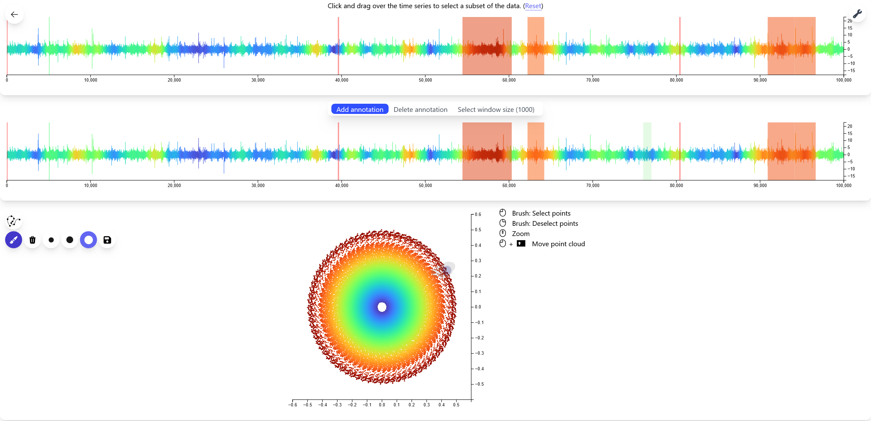This screenshot has width=871, height=421.
Task: Select the paintbrush selection tool
Action: pyautogui.click(x=14, y=240)
